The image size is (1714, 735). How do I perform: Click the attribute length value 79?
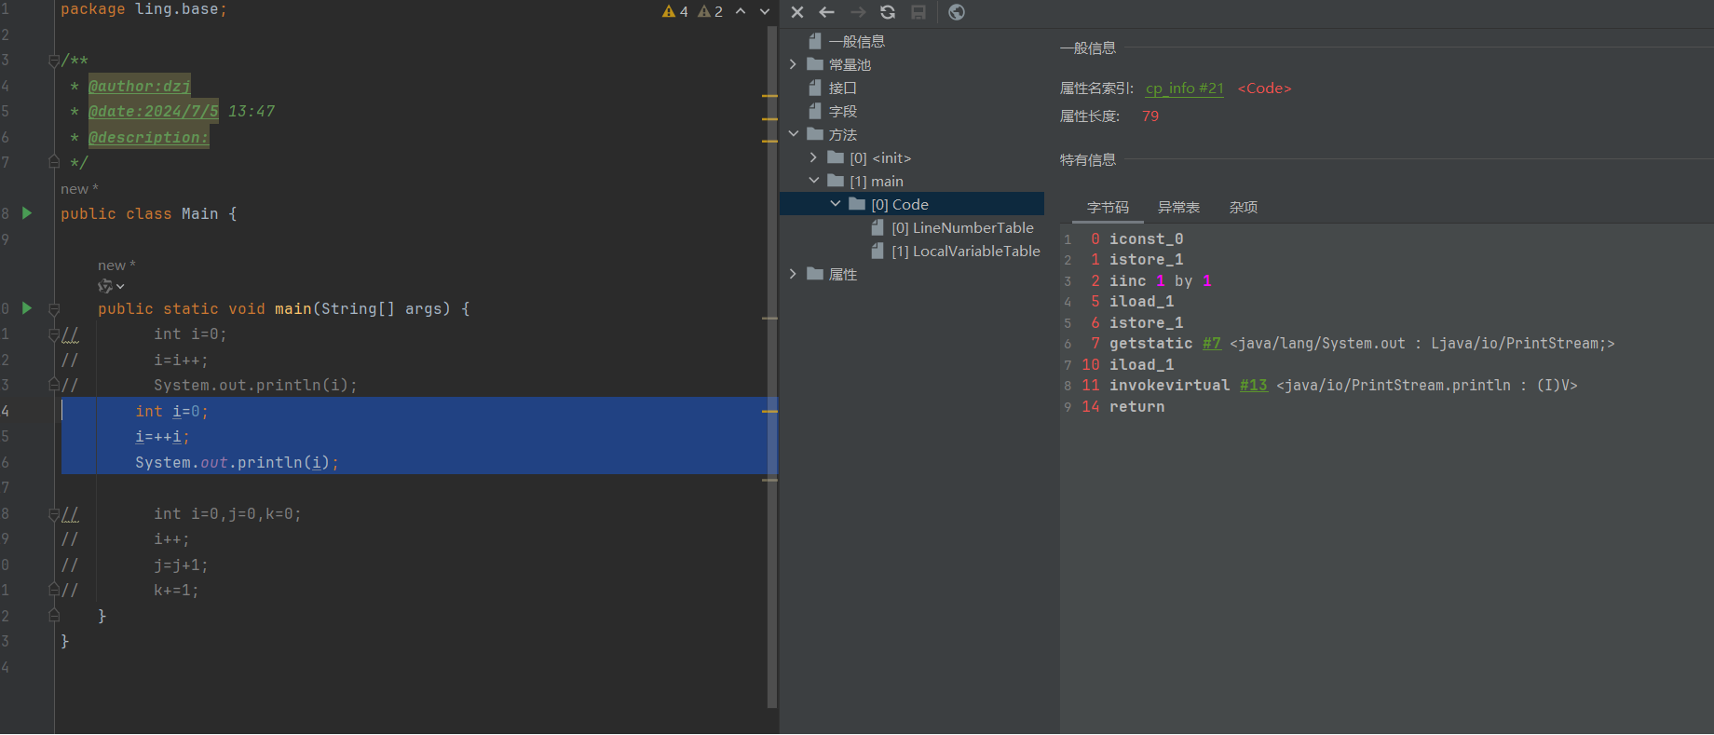click(1150, 116)
